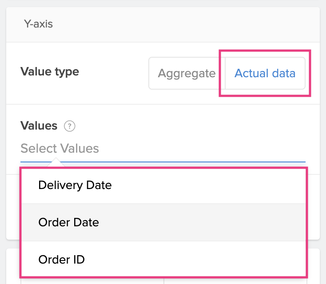This screenshot has width=326, height=284.
Task: Focus the Select Values placeholder text
Action: click(60, 149)
